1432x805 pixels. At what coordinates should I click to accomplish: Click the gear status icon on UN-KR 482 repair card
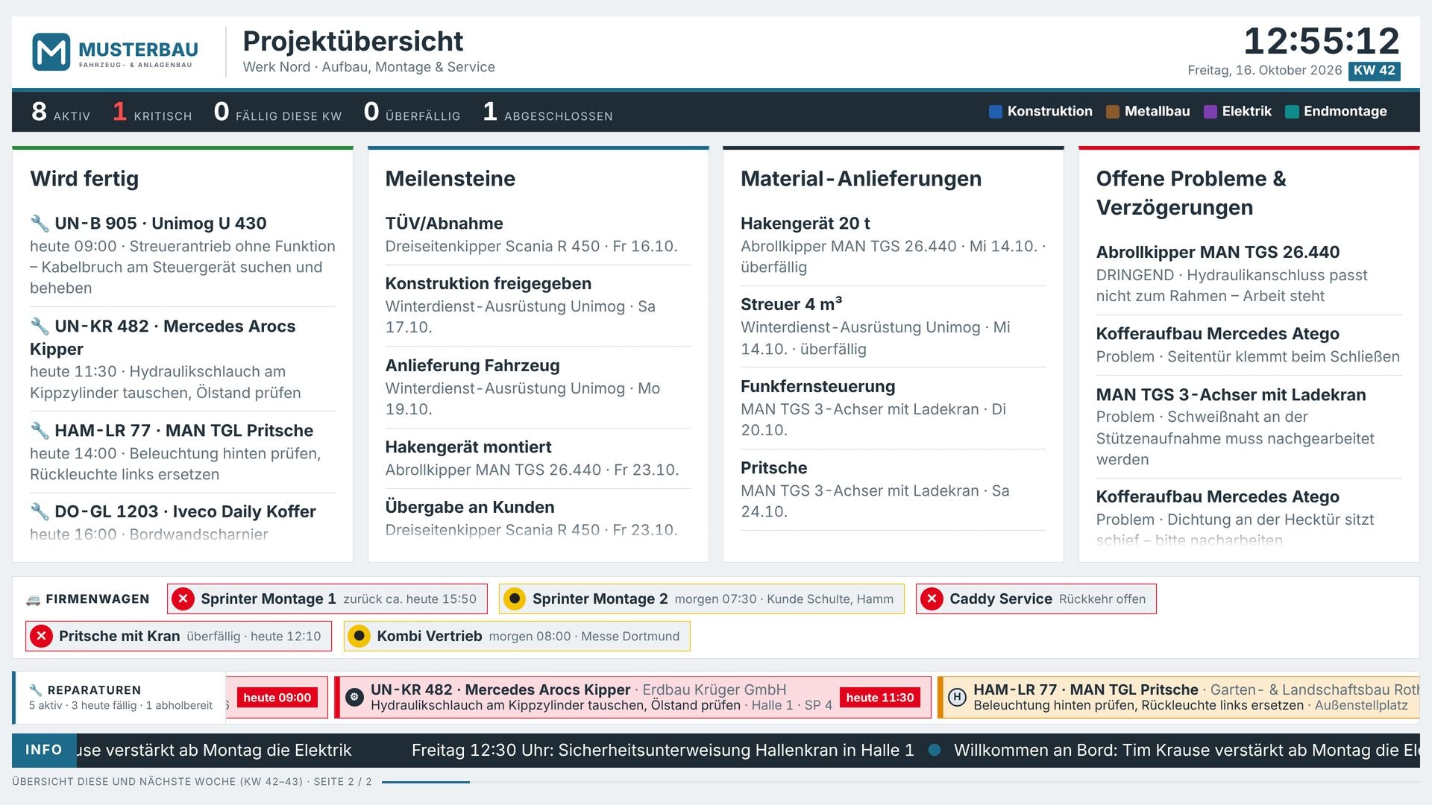click(x=354, y=697)
